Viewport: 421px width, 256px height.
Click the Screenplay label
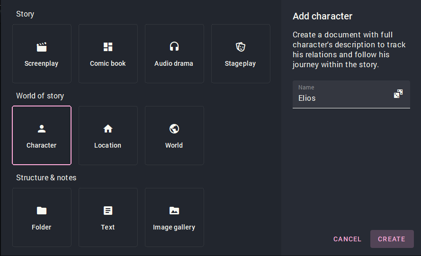[x=41, y=63]
